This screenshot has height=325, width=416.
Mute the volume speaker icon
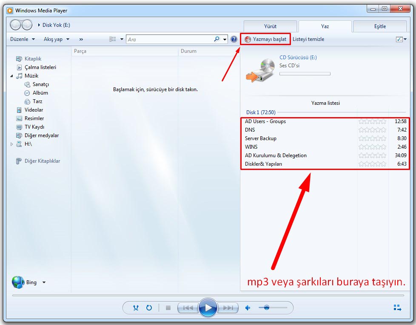248,308
